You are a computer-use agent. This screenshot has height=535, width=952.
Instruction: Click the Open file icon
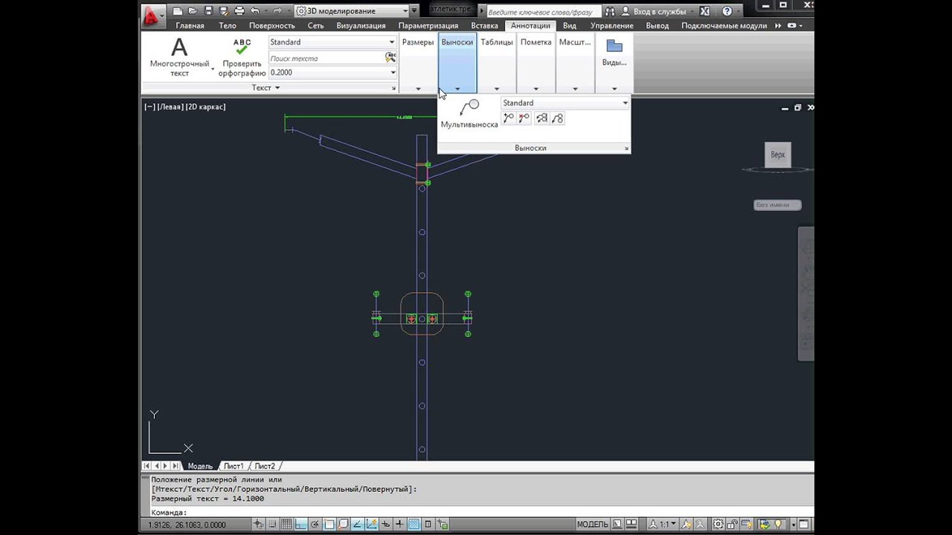(193, 11)
